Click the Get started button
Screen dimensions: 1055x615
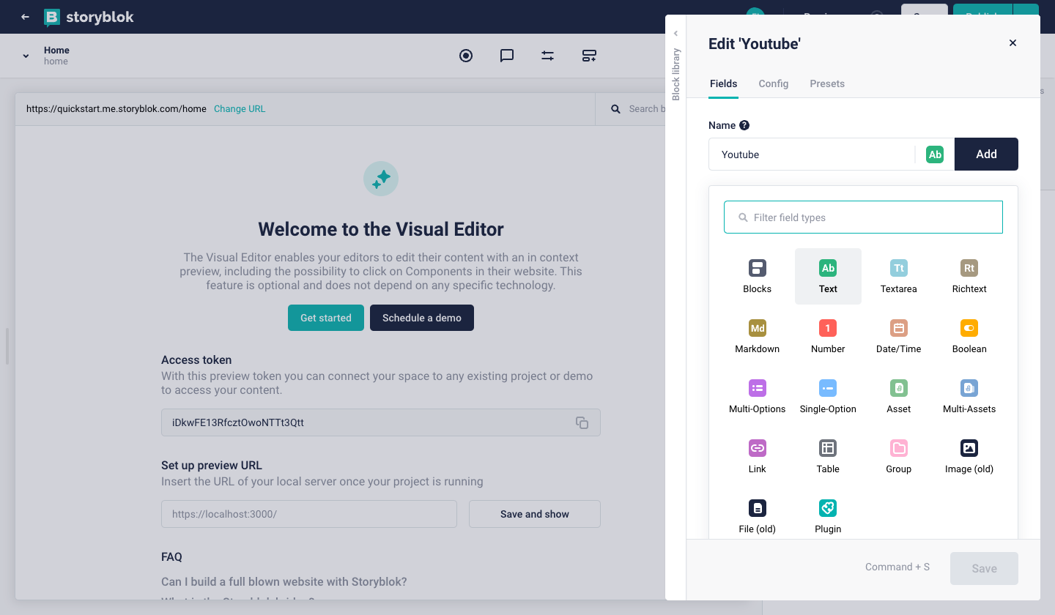pos(326,318)
